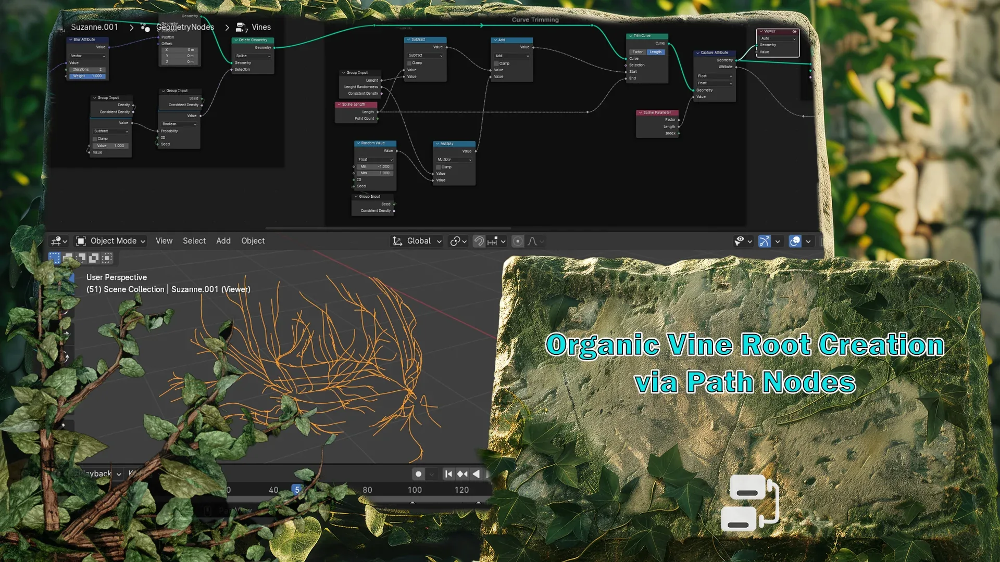Click Suzanne.001 in the breadcrumb path
Image resolution: width=1000 pixels, height=562 pixels.
[x=95, y=27]
